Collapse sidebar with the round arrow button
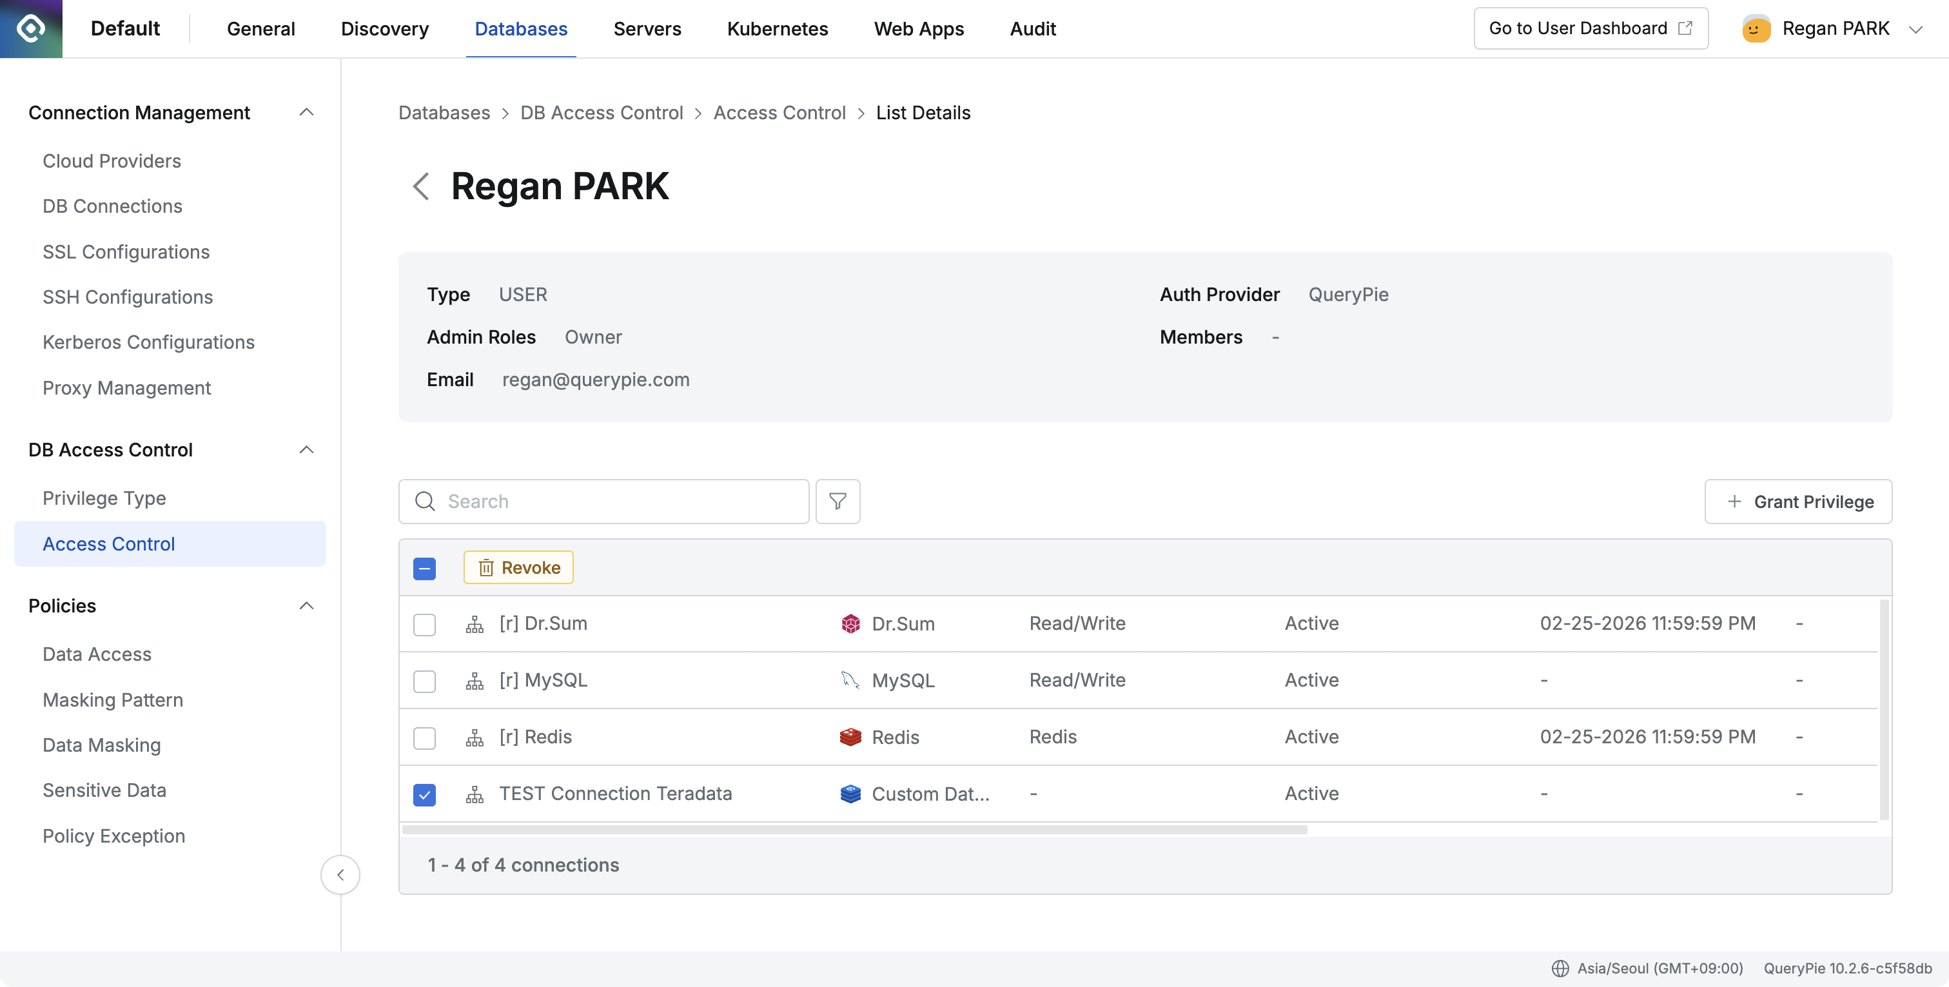 (x=340, y=875)
